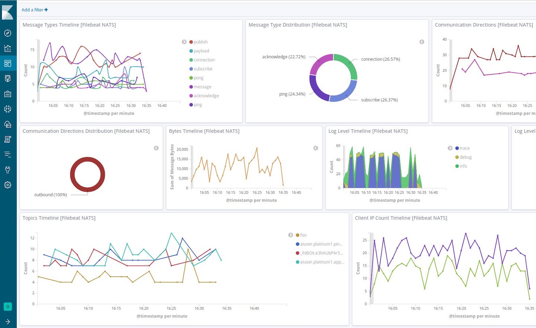Open the Infrastructure sidebar icon
The width and height of the screenshot is (536, 328).
(7, 124)
